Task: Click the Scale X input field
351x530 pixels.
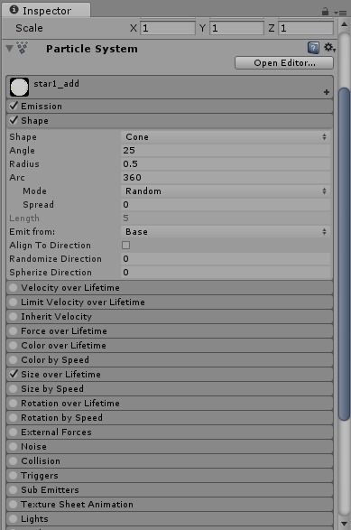Action: (168, 28)
